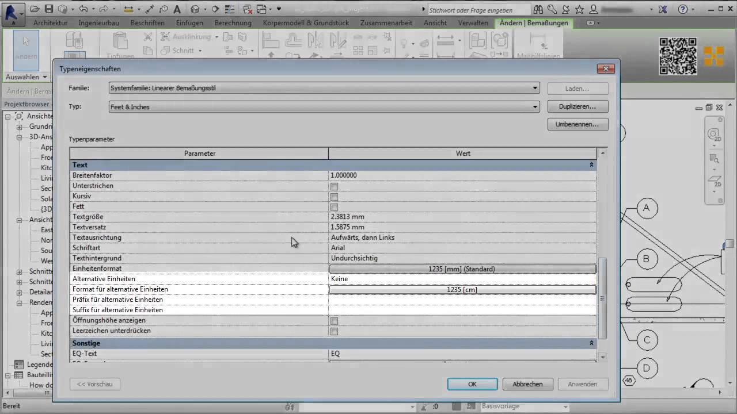Open the Ingenieurbau ribbon tab
The width and height of the screenshot is (737, 414).
(x=99, y=23)
